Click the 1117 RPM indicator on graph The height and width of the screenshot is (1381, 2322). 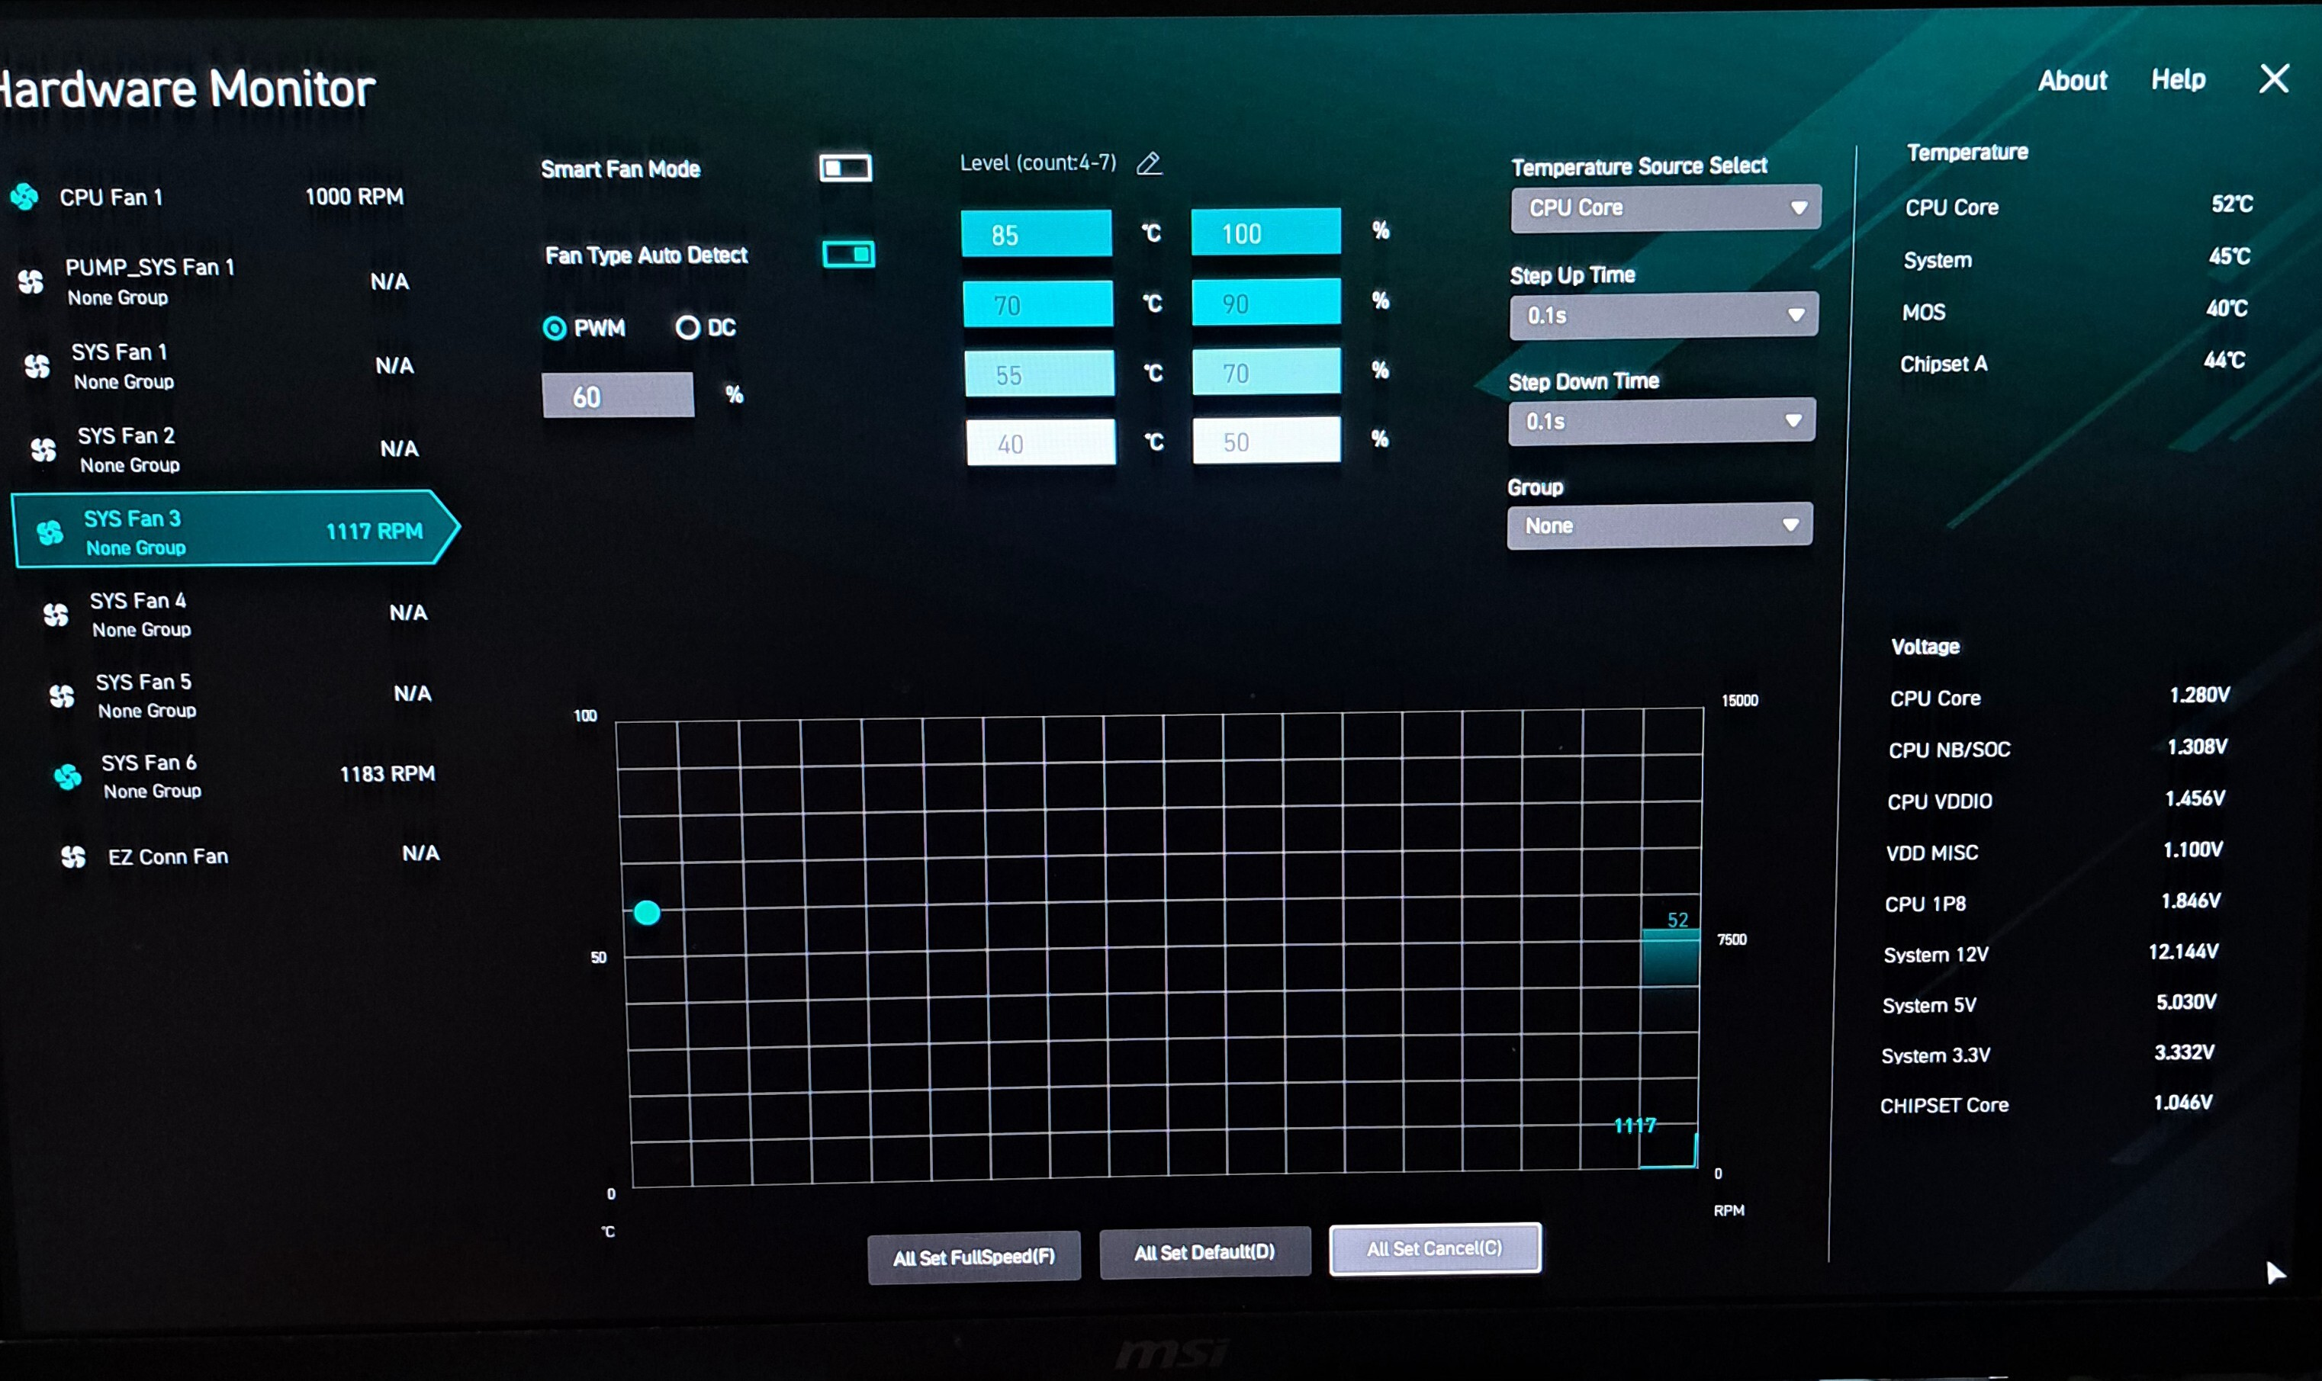1635,1125
